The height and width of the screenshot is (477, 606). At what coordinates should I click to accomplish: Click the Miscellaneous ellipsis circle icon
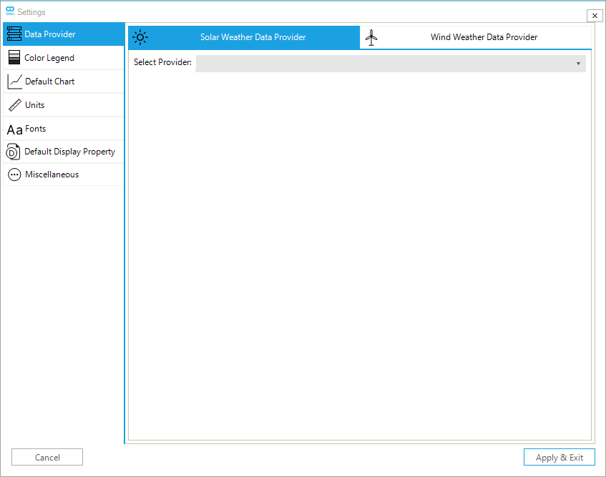click(14, 174)
